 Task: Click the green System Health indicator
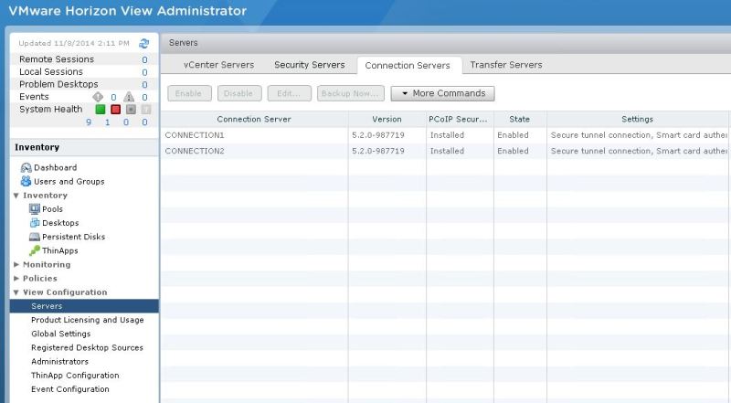(x=101, y=109)
